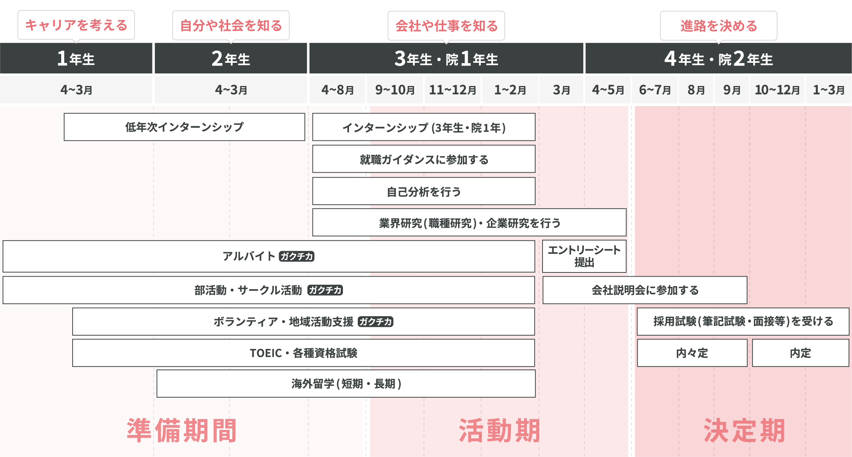Click インターンシップ (3年生・院1年) box
The height and width of the screenshot is (457, 852).
point(424,127)
